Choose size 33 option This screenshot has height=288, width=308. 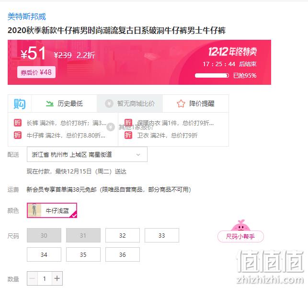(162, 235)
